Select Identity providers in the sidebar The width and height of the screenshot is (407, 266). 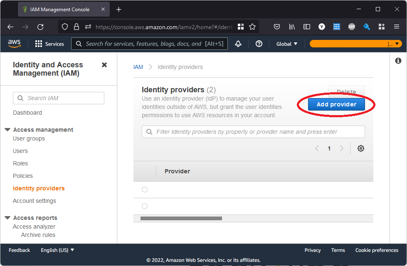click(x=39, y=188)
